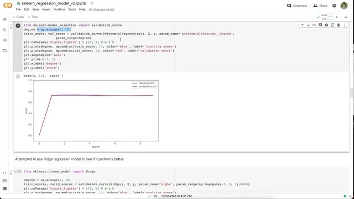Select the Ridge regression text cell

70,159
